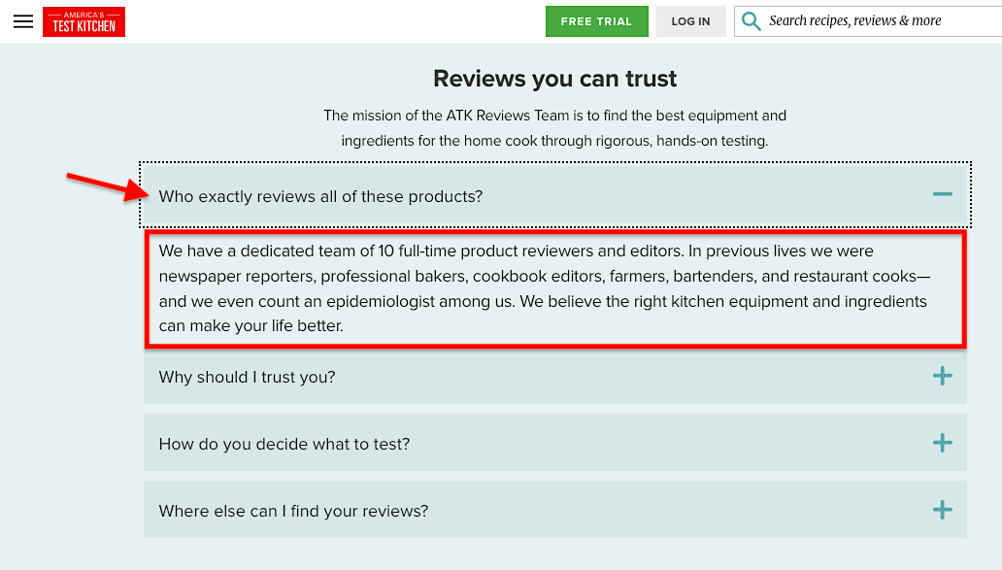Click the magnifying glass search icon
This screenshot has width=1002, height=570.
point(751,21)
